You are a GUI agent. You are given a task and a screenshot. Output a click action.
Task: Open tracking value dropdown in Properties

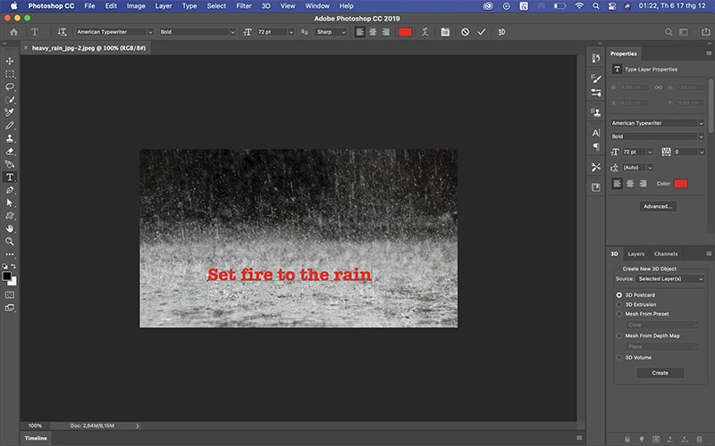coord(702,152)
